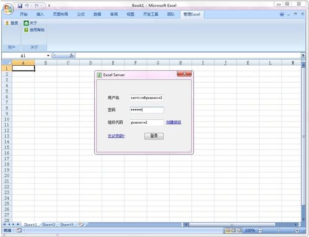Save the workbook from quick access toolbar

pyautogui.click(x=20, y=6)
